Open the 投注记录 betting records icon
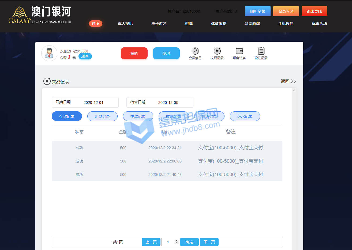 point(261,51)
